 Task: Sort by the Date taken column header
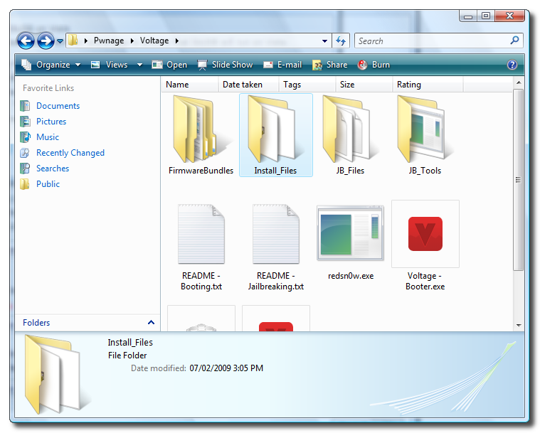(242, 85)
